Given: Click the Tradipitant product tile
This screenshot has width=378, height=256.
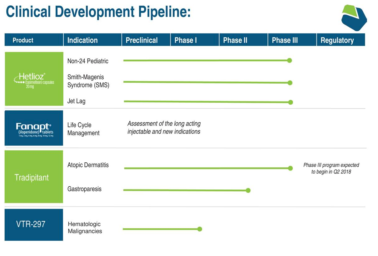Looking at the screenshot, I should click(x=34, y=177).
